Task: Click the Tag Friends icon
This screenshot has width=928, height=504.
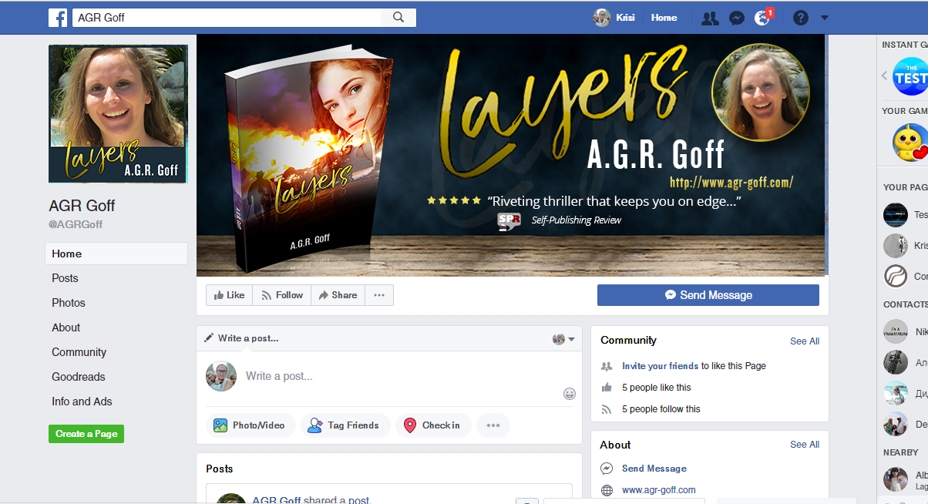Action: (315, 425)
